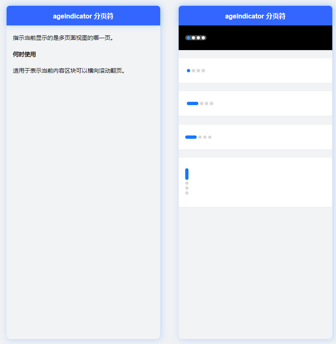The height and width of the screenshot is (344, 336).
Task: Select first gray dot below vertical blue bar
Action: [x=187, y=183]
